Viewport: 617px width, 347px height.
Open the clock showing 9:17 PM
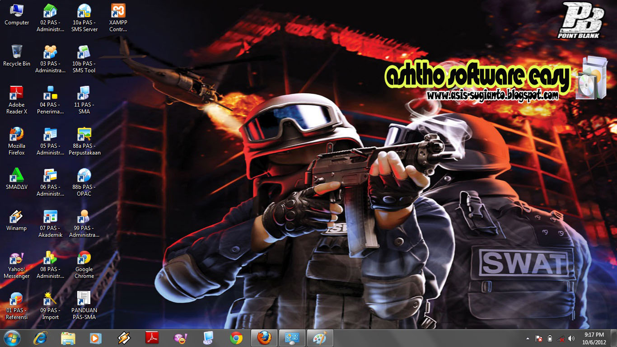[594, 338]
